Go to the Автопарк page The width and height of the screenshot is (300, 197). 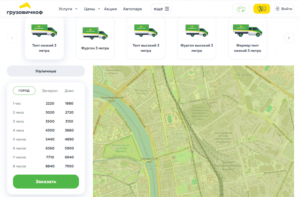(x=132, y=9)
